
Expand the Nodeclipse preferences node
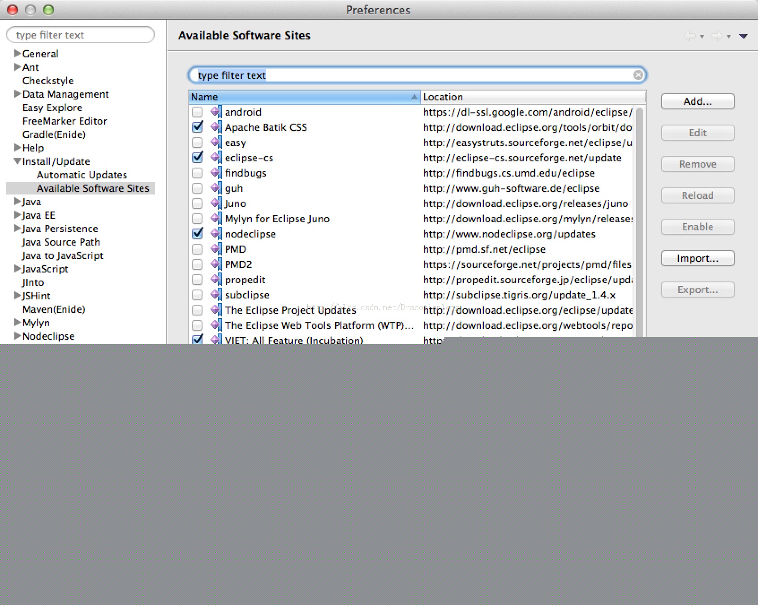(17, 336)
